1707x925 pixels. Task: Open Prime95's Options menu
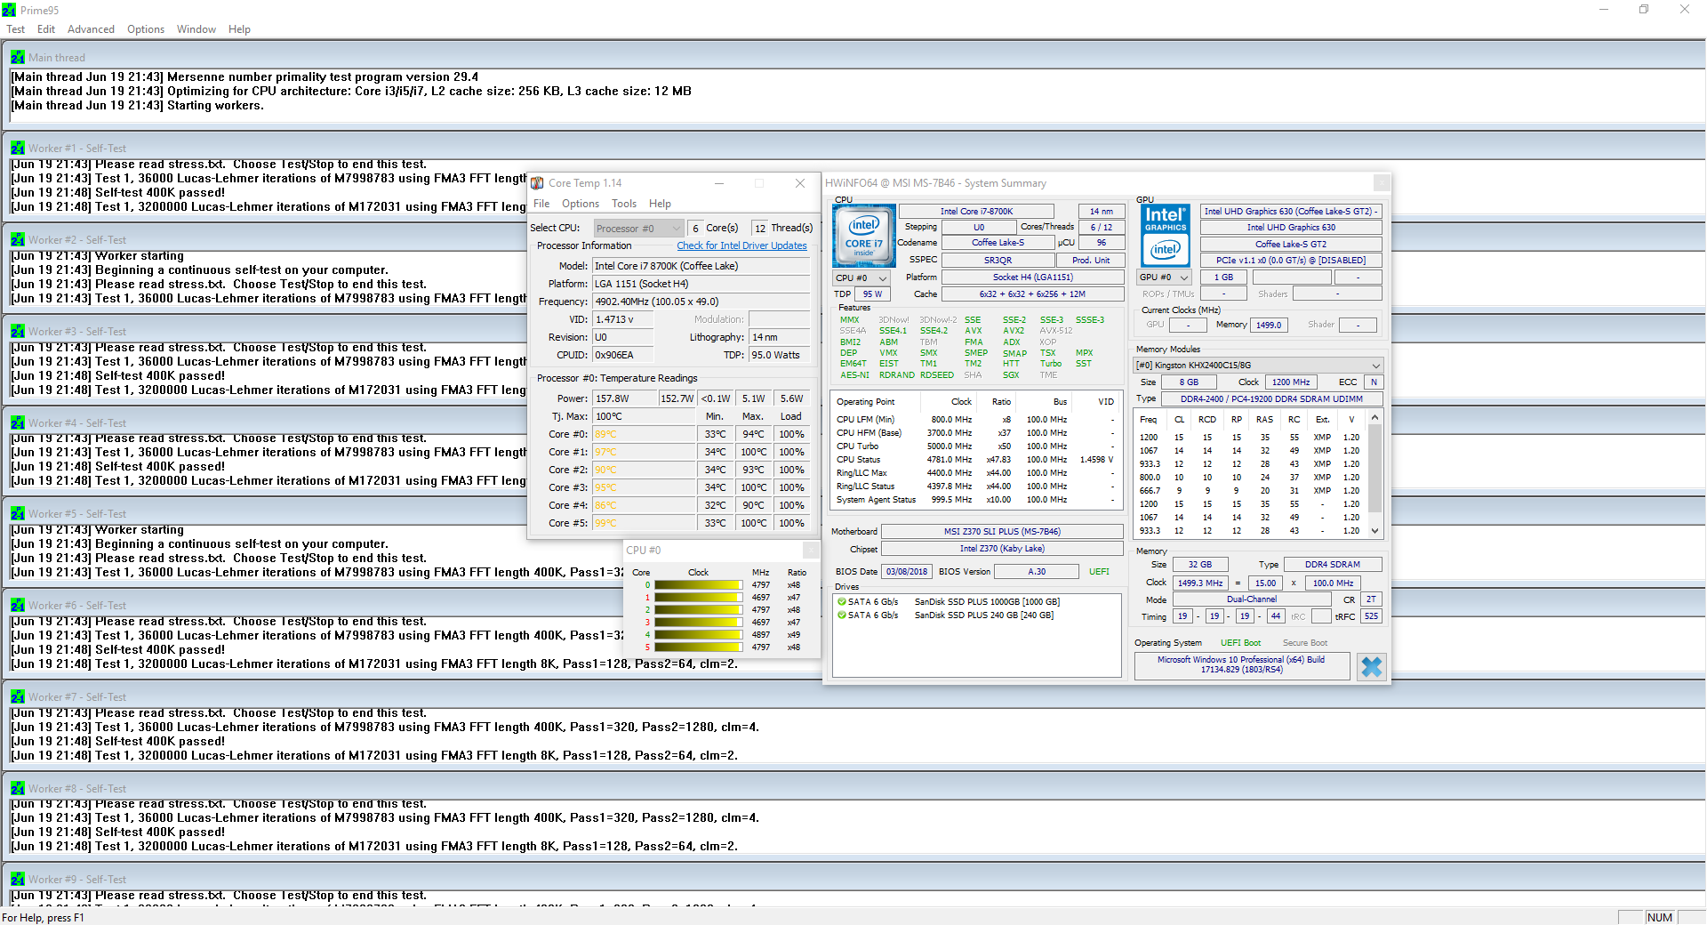tap(146, 29)
